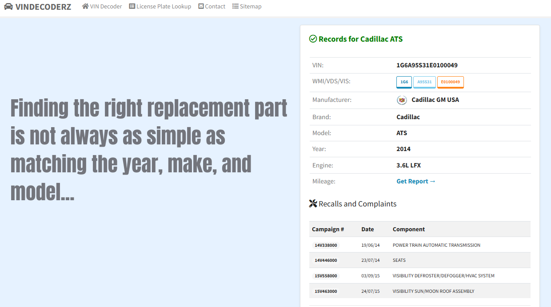Select the Model value 'ATS'
The width and height of the screenshot is (551, 307).
[x=402, y=133]
